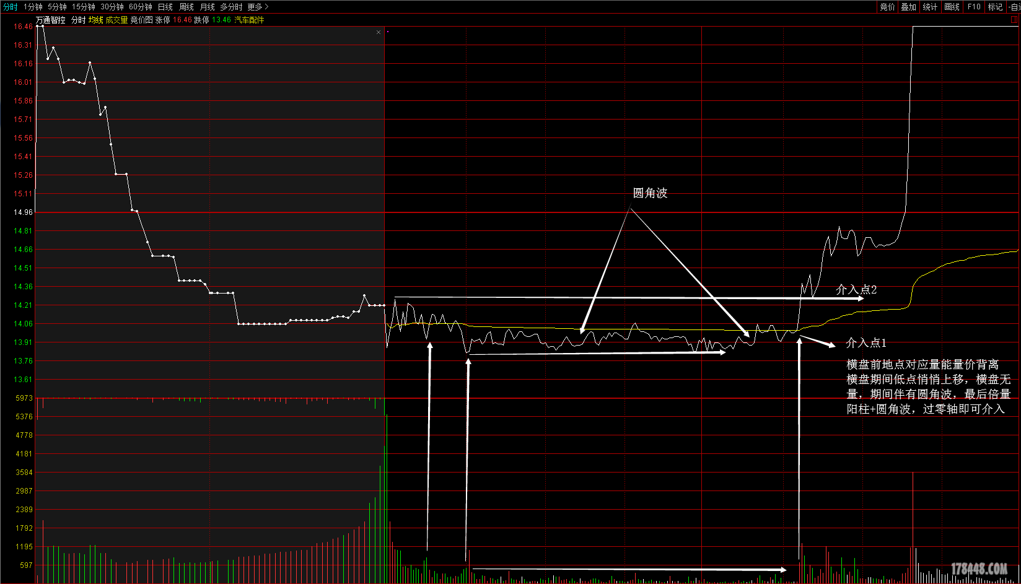
Task: Click the stock name 万通智控
Action: pyautogui.click(x=50, y=20)
